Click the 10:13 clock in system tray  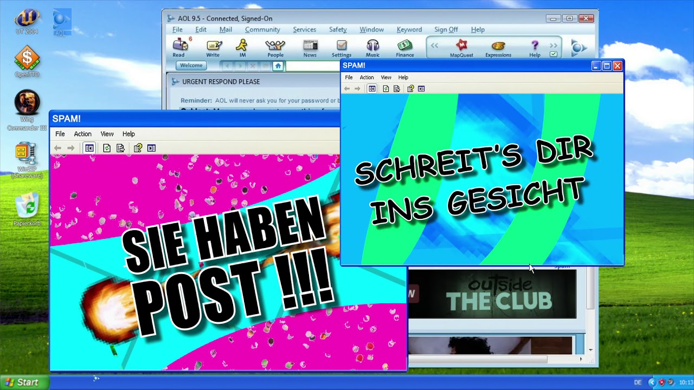[685, 382]
